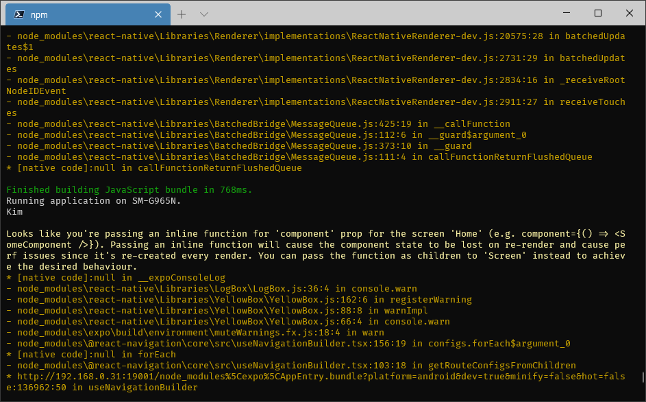
Task: Click '[native code]:null in forEach' line
Action: [x=91, y=355]
